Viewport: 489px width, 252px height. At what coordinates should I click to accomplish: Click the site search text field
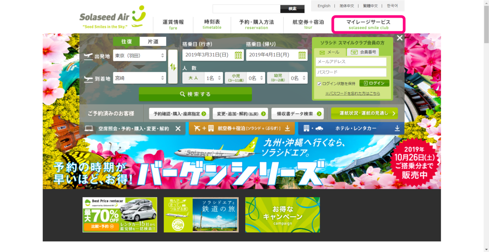click(247, 9)
